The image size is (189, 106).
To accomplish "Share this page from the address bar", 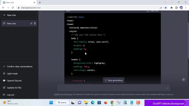I will pyautogui.click(x=161, y=8).
